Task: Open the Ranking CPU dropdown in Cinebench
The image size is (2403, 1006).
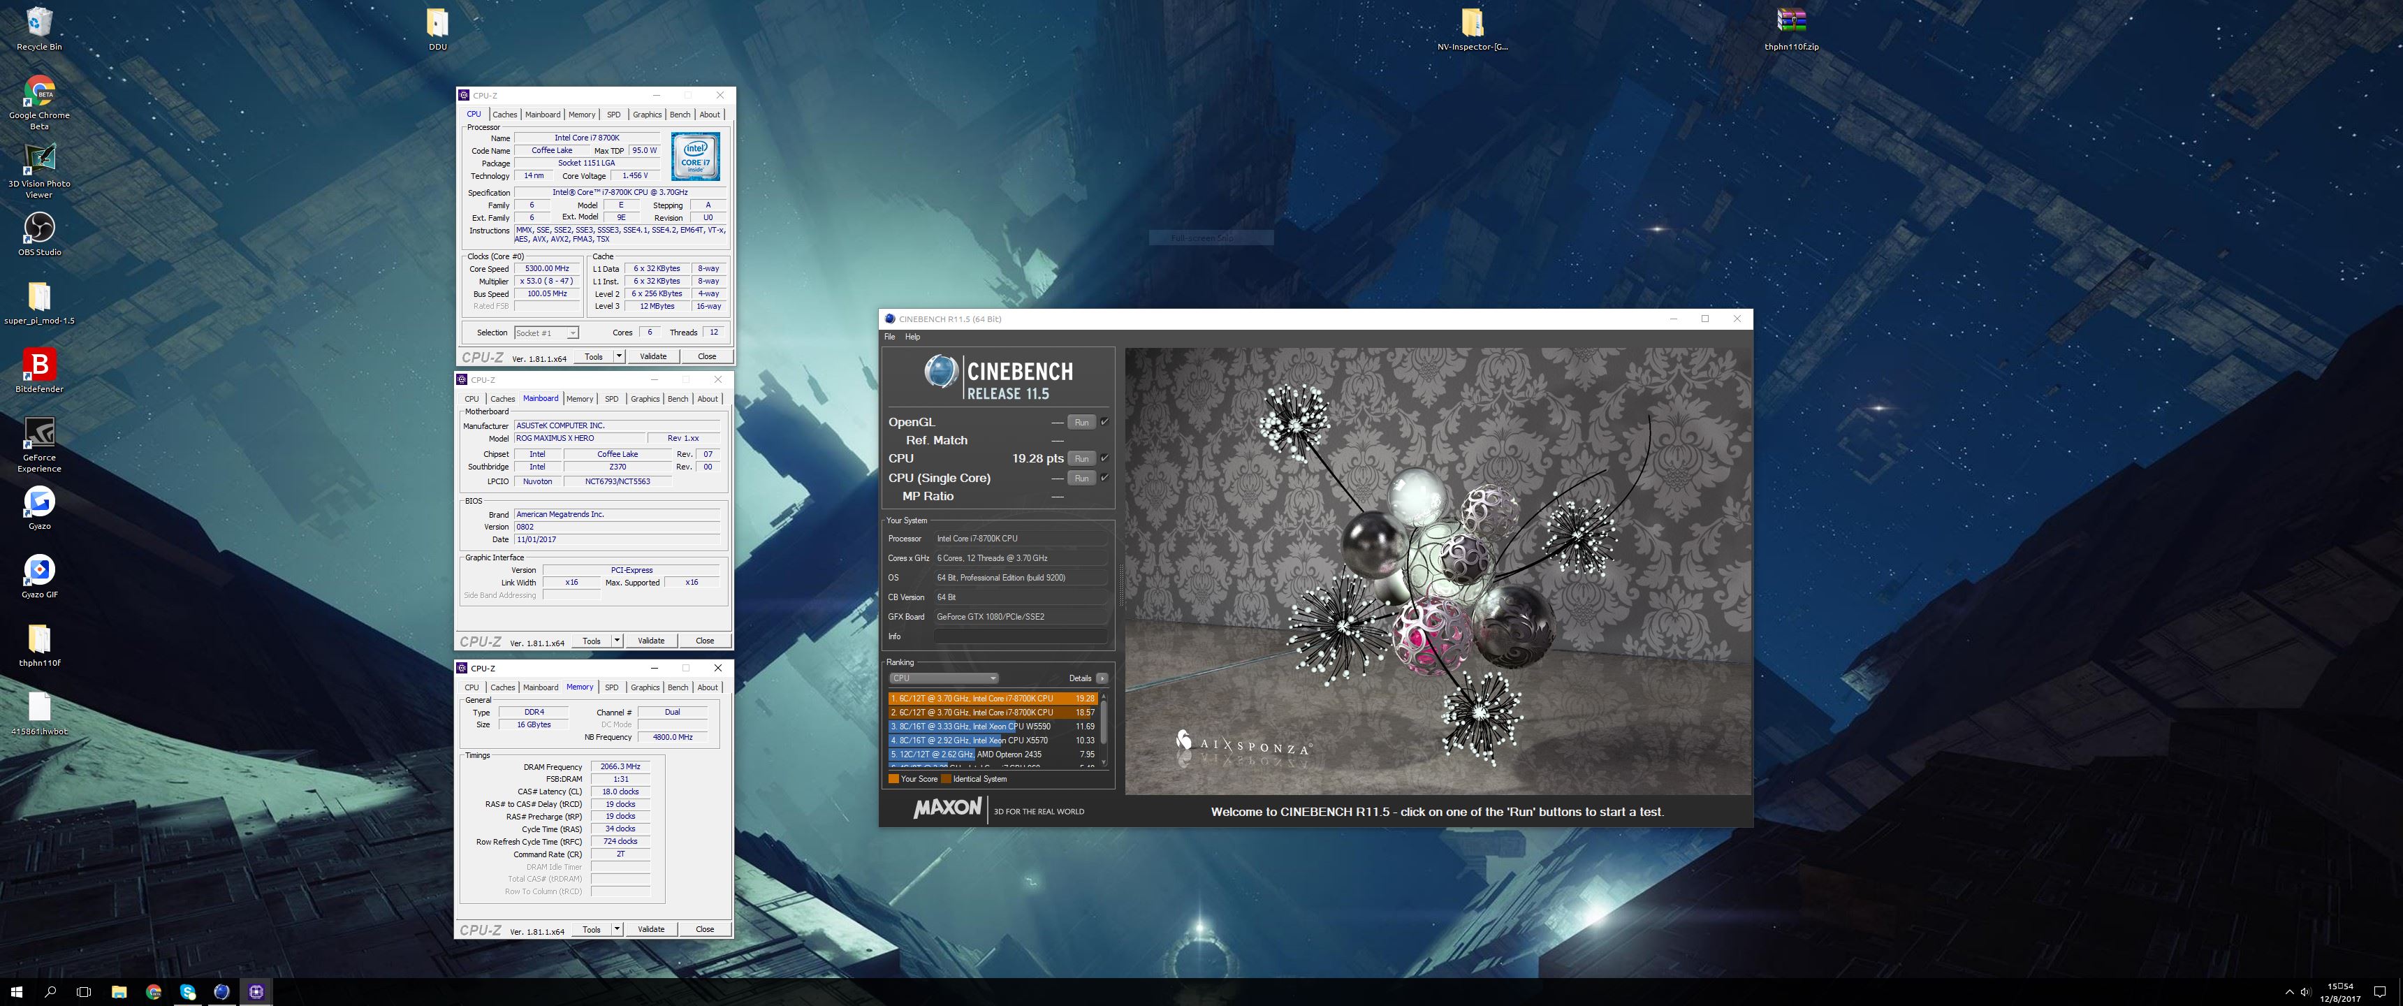Action: pos(943,678)
